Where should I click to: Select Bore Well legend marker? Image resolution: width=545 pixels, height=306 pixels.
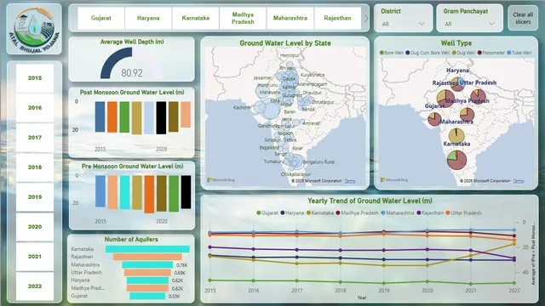(381, 53)
